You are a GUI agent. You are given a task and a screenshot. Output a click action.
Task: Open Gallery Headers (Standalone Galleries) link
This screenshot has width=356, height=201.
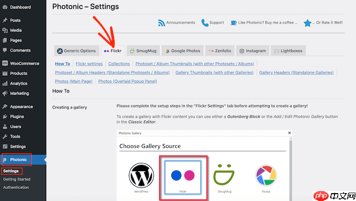[296, 72]
